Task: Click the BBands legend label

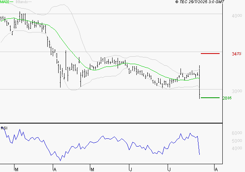Action: (x=22, y=2)
